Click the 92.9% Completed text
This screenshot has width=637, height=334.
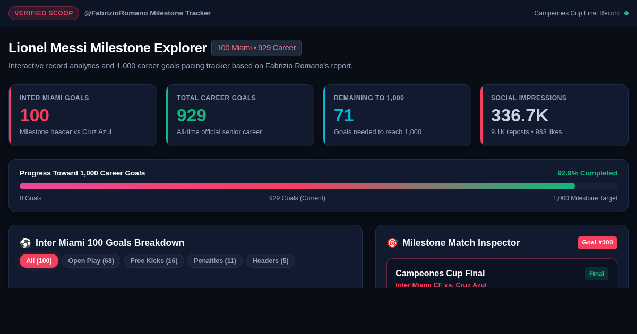(587, 173)
